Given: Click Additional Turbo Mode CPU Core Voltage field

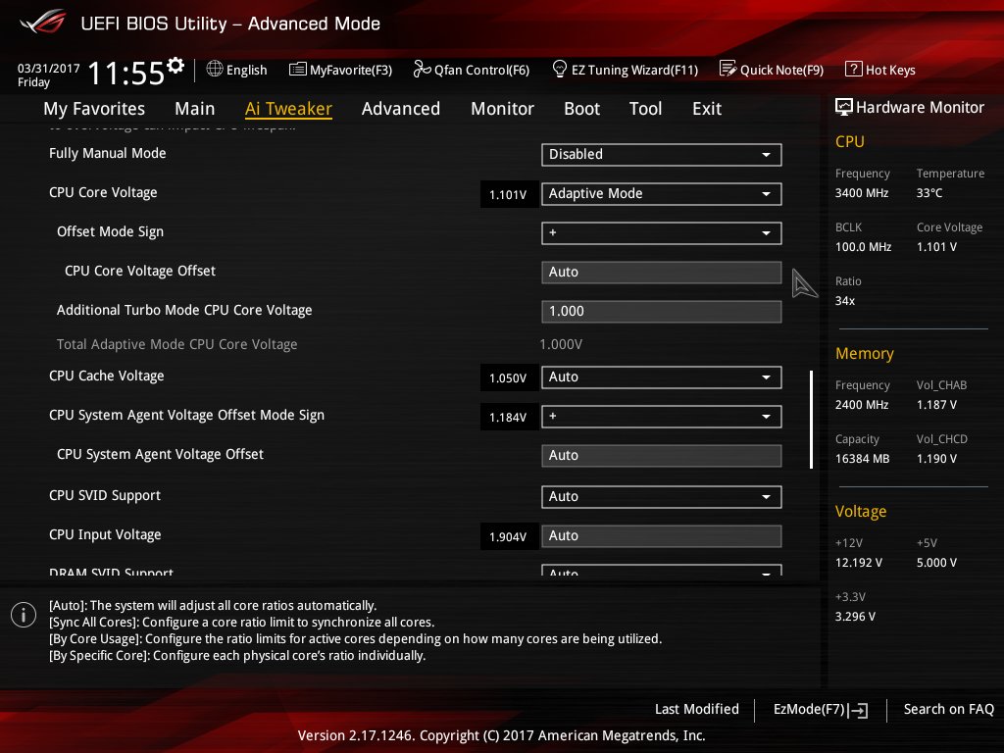Looking at the screenshot, I should (x=662, y=311).
